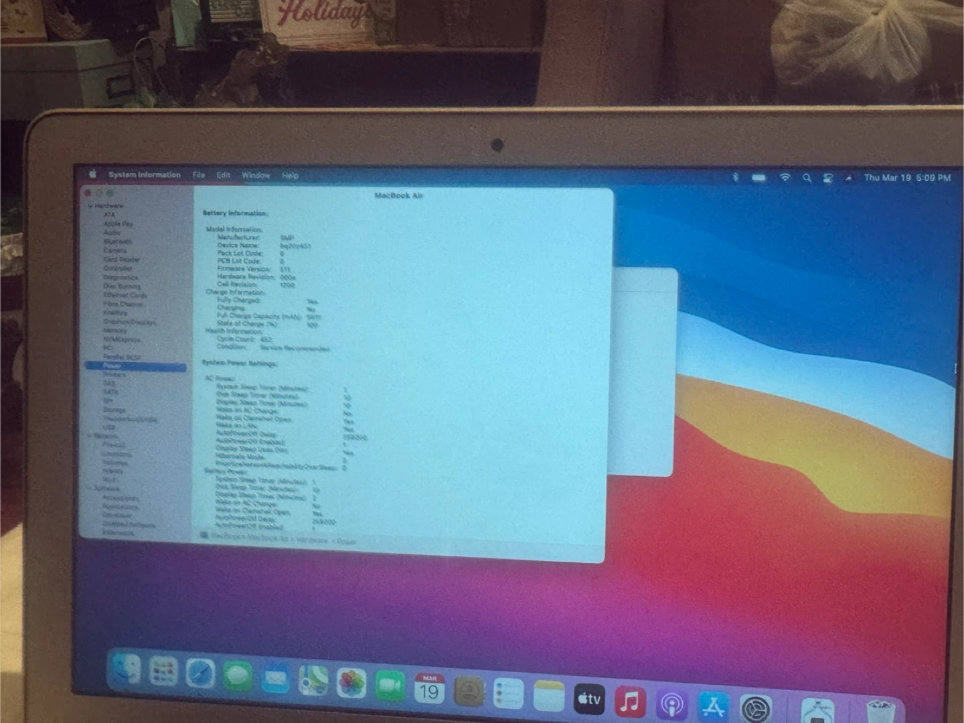This screenshot has width=964, height=723.
Task: Launch Podcasts from the Dock
Action: (671, 704)
